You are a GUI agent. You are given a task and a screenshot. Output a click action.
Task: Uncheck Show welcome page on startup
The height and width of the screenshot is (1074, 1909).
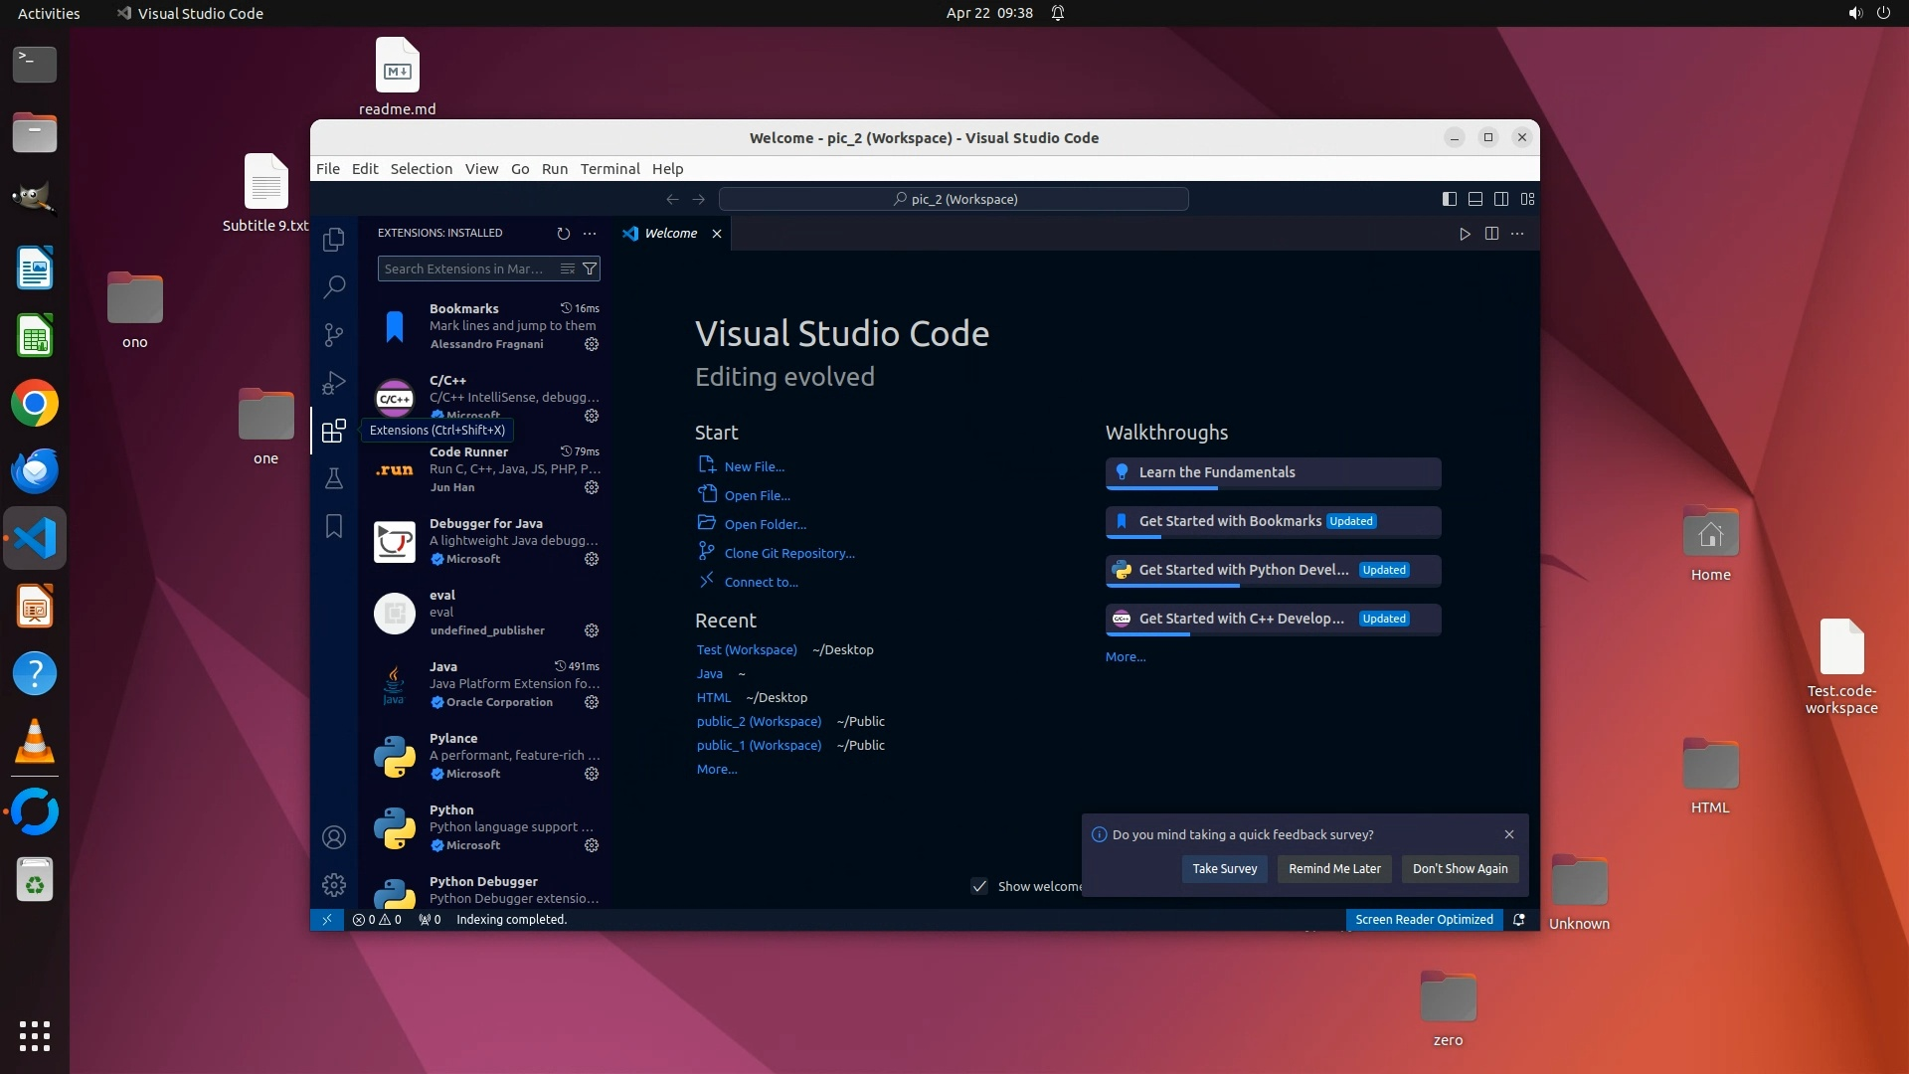[x=979, y=886]
